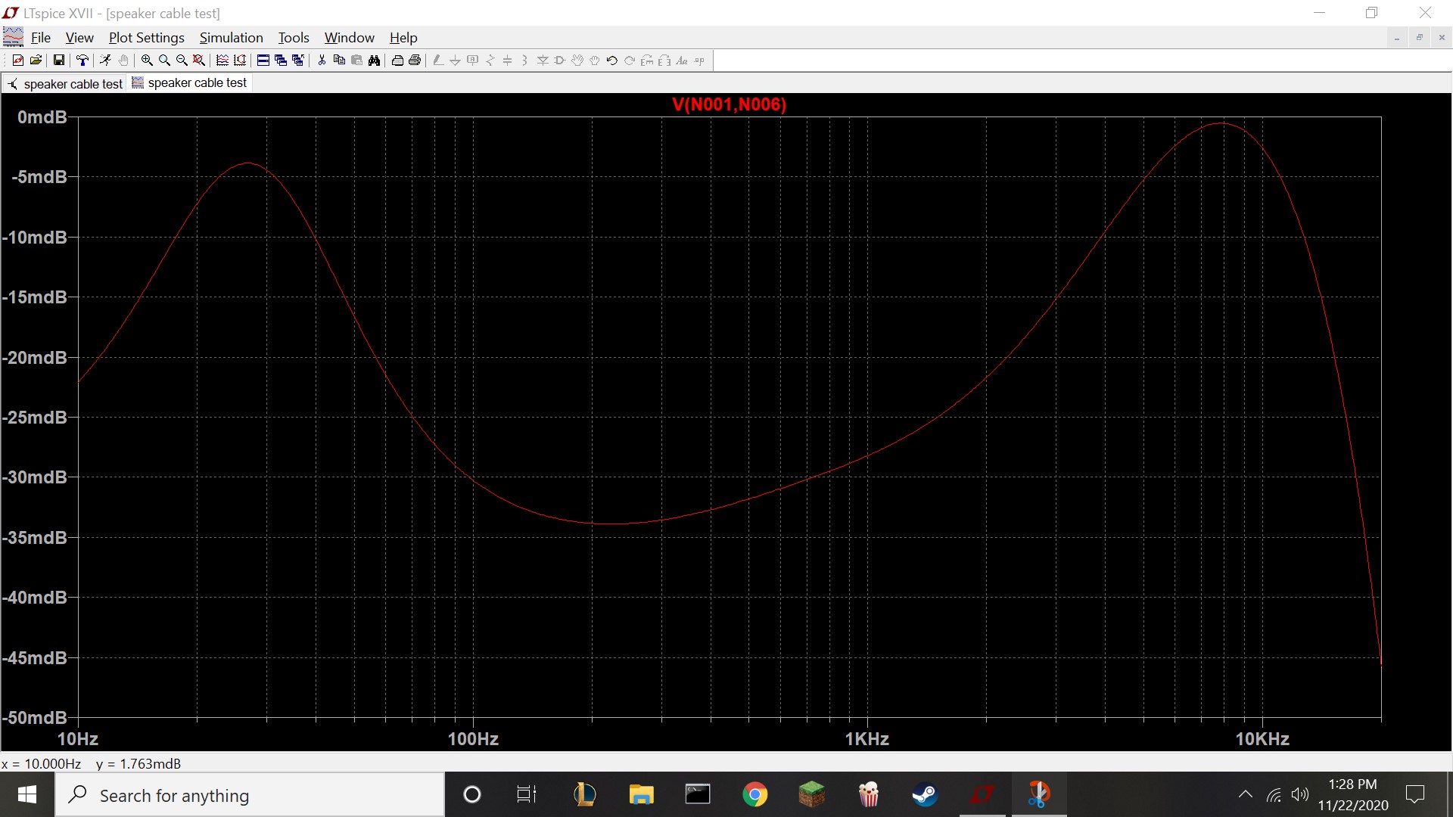Viewport: 1453px width, 817px height.
Task: Click the Open file toolbar icon
Action: click(x=36, y=61)
